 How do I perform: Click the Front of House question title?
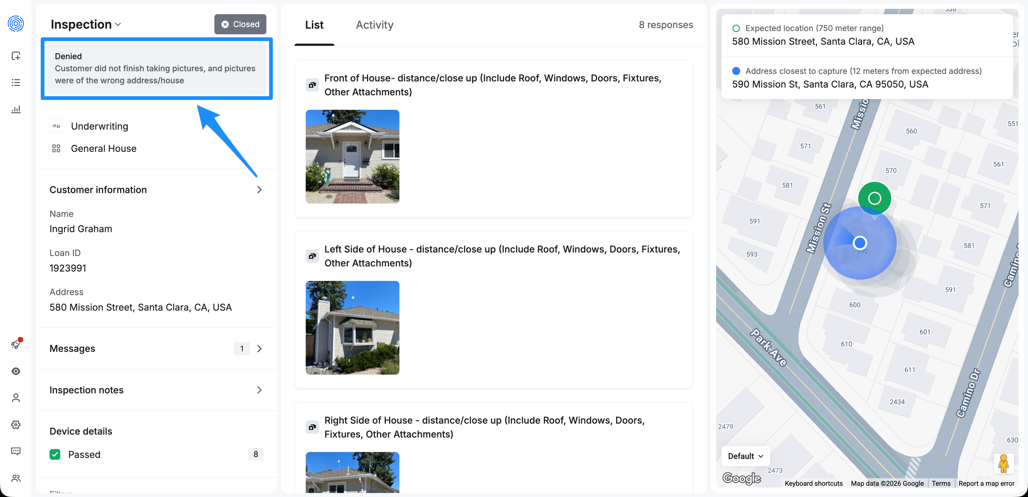[x=493, y=85]
